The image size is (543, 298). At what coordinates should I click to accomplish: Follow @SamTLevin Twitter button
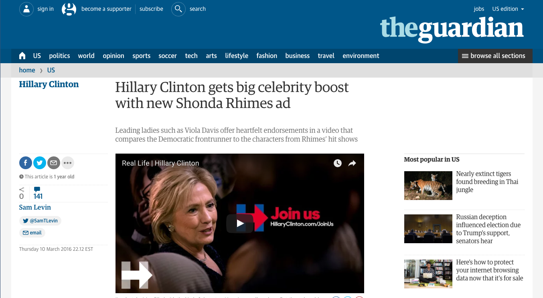coord(40,221)
